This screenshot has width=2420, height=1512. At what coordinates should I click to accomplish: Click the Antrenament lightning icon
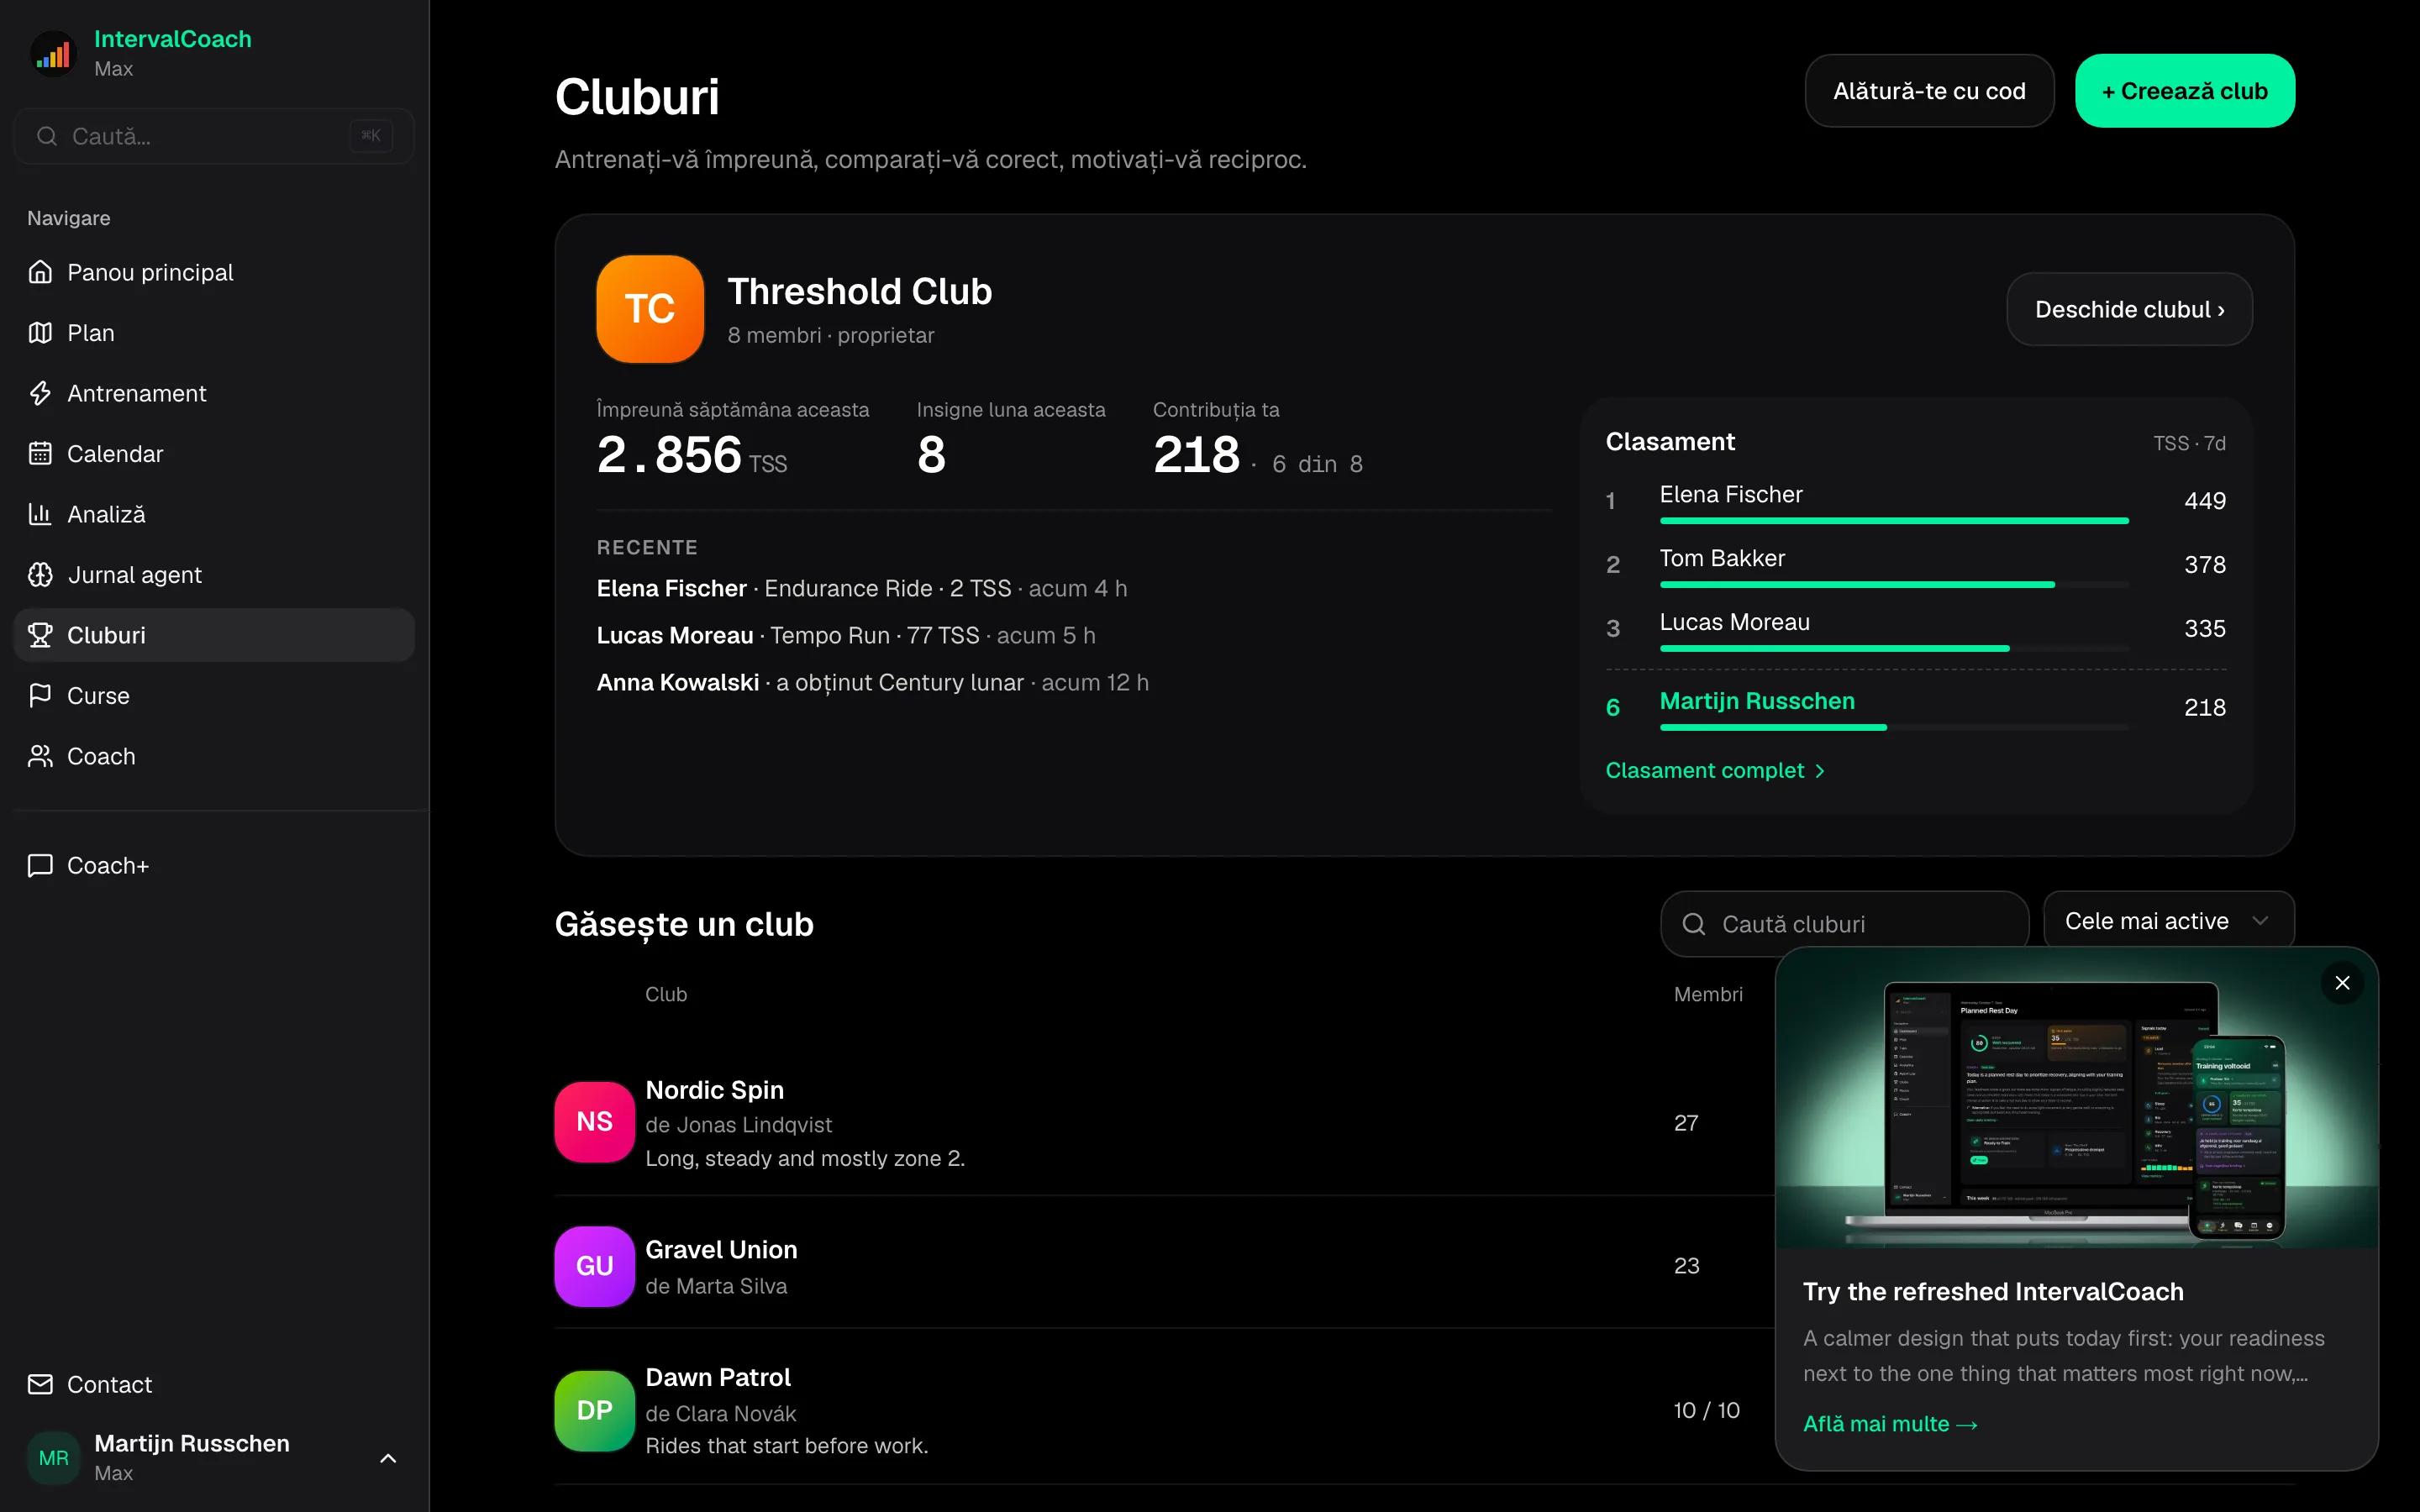(40, 393)
